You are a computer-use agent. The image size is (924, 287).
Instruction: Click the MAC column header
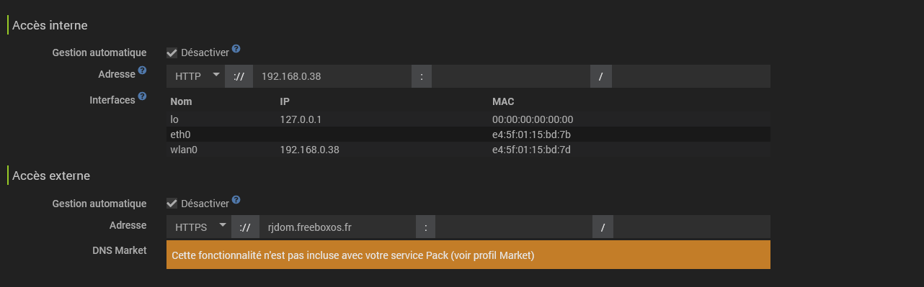503,101
